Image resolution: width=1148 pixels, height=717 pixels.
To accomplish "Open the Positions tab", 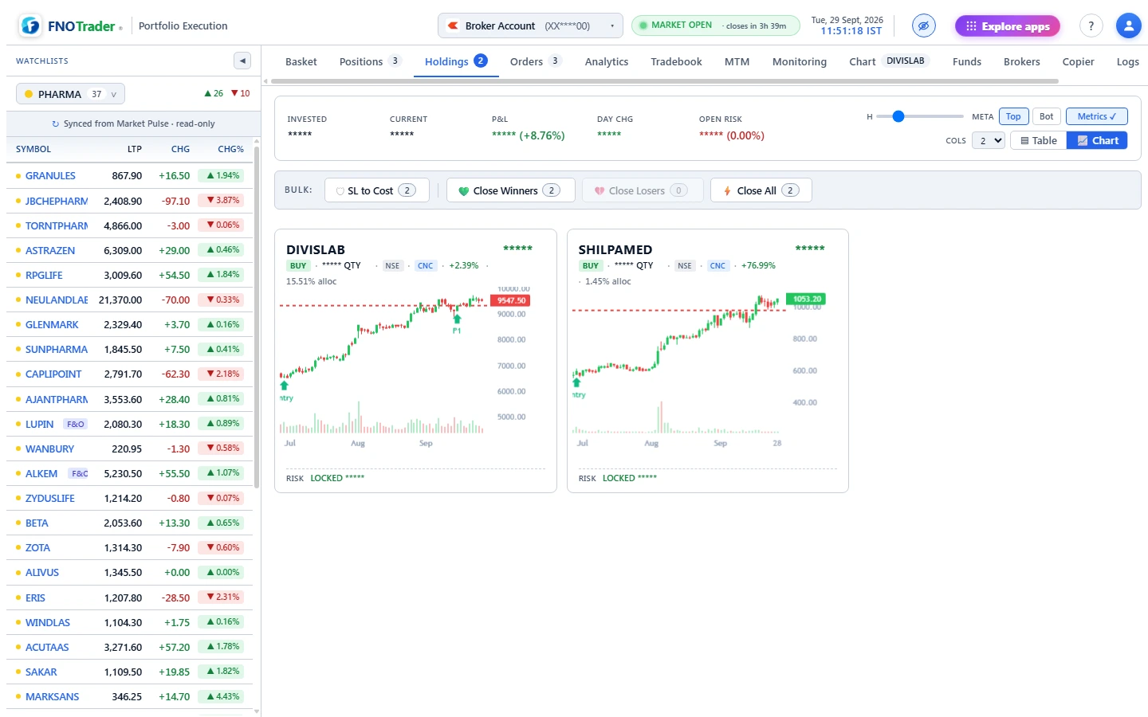I will pos(371,61).
